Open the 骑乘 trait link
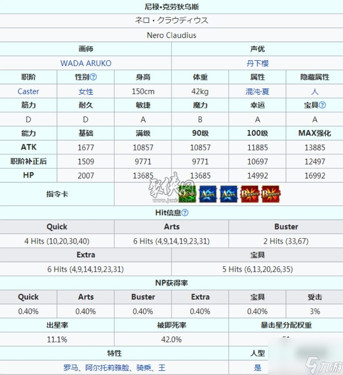Screen dimensions: 343x375 pyautogui.click(x=144, y=367)
